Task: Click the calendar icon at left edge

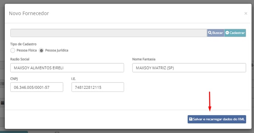Action: tap(3, 103)
